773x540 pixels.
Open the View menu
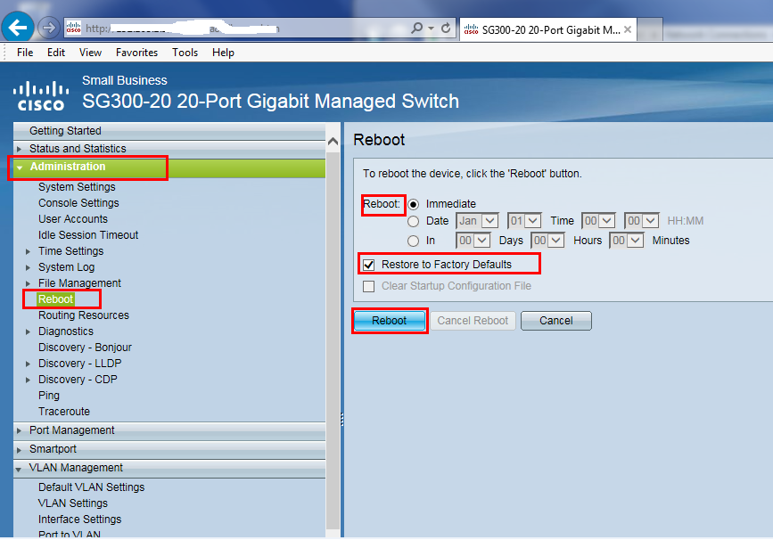click(x=90, y=53)
